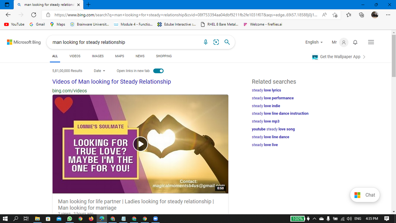This screenshot has width=396, height=223.
Task: Click related search steady love performance
Action: (273, 98)
